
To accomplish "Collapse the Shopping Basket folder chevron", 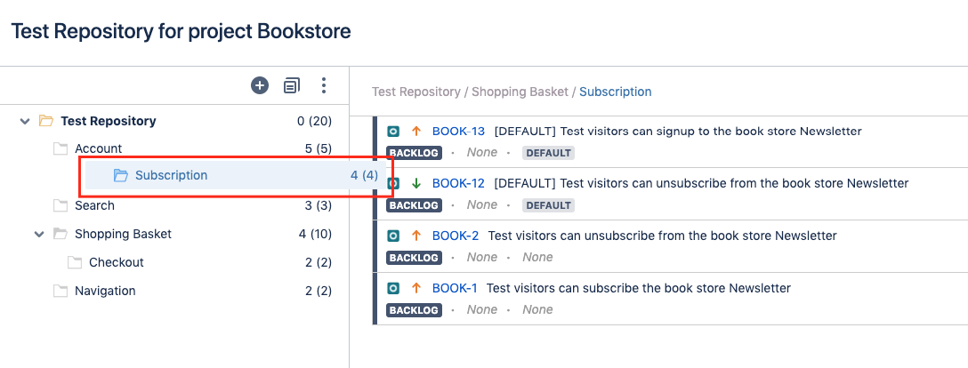I will tap(39, 235).
